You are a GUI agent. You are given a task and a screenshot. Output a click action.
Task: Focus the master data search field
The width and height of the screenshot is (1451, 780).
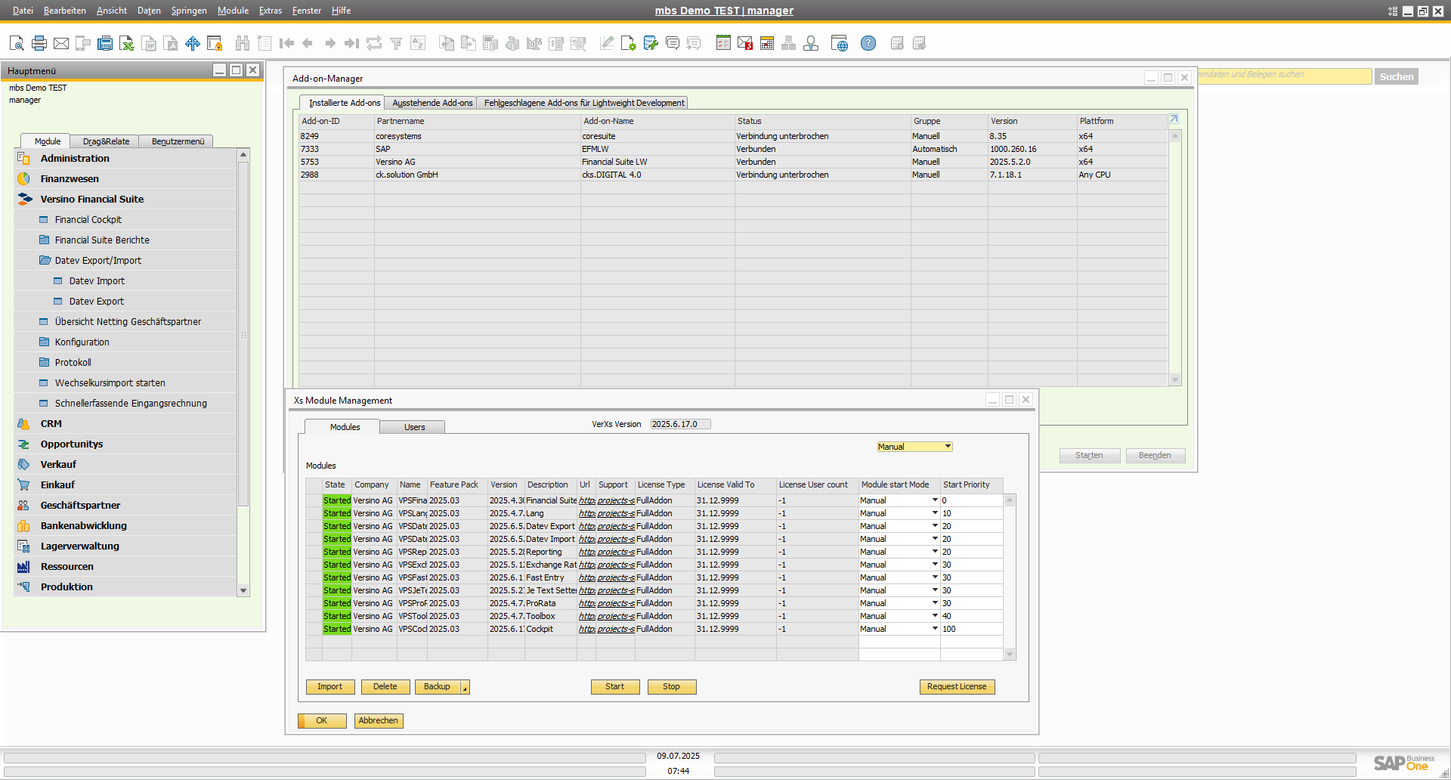coord(1285,76)
